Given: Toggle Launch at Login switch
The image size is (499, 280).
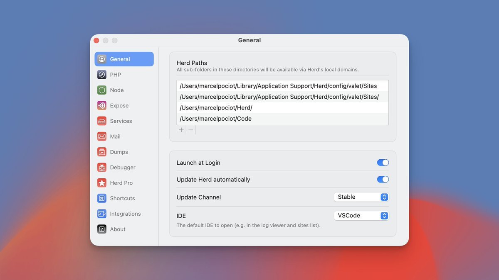Looking at the screenshot, I should click(383, 163).
